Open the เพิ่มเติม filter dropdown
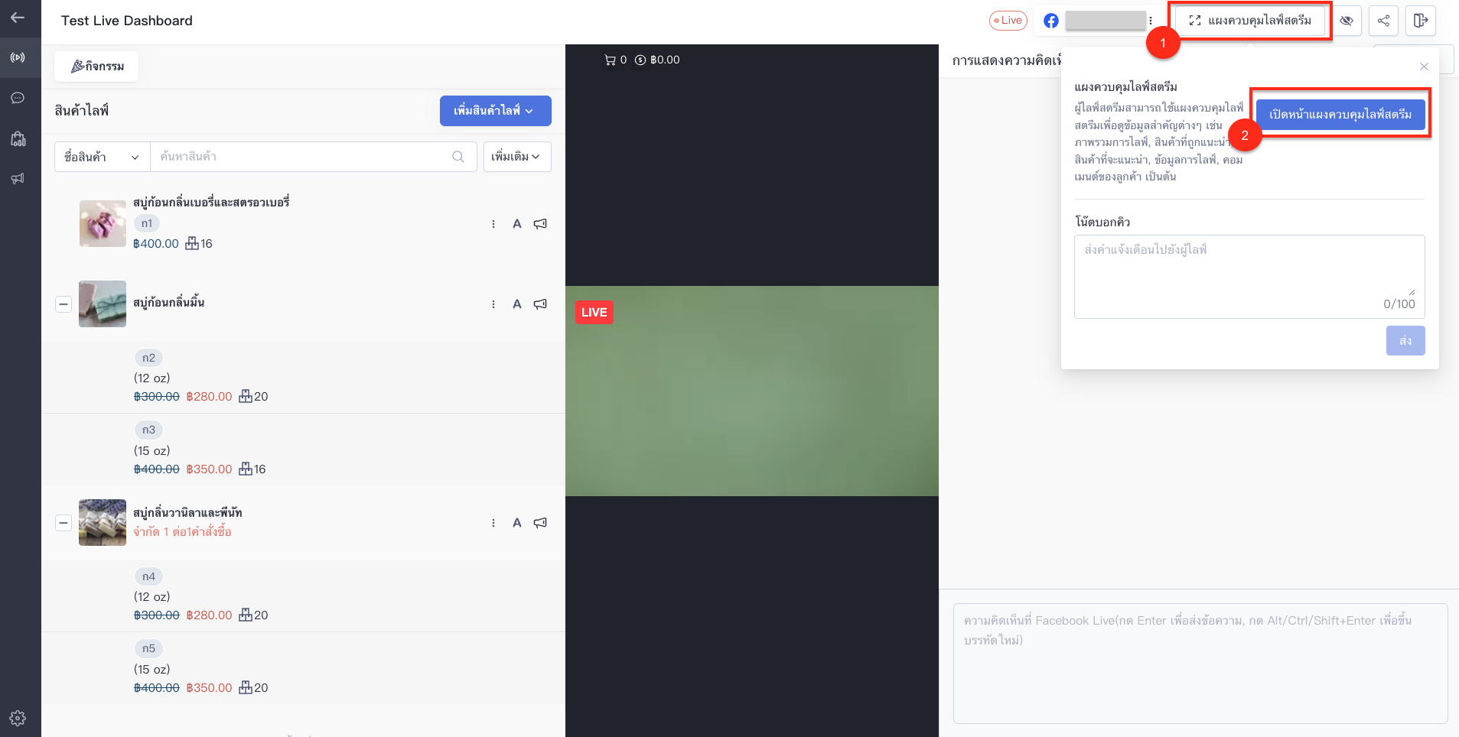The width and height of the screenshot is (1459, 737). pyautogui.click(x=517, y=157)
